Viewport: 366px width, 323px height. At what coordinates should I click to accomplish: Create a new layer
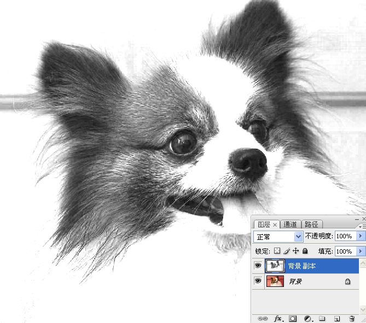[x=337, y=319]
